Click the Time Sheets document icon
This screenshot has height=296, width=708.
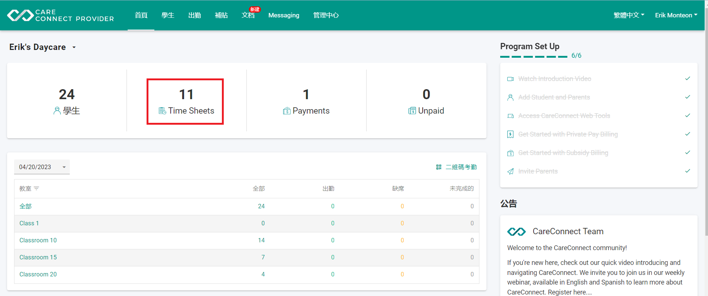click(162, 111)
